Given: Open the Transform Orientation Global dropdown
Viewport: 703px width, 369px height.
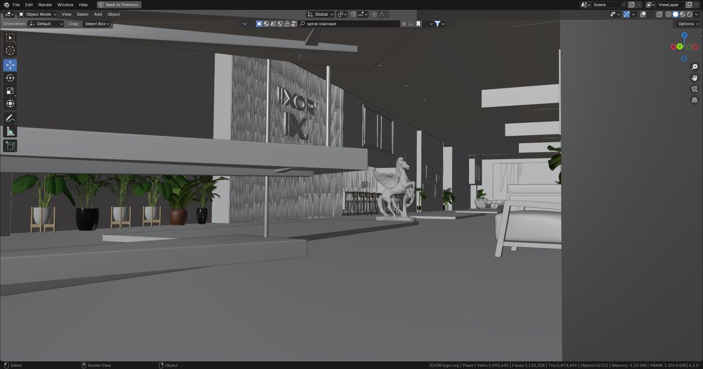Looking at the screenshot, I should pos(320,14).
